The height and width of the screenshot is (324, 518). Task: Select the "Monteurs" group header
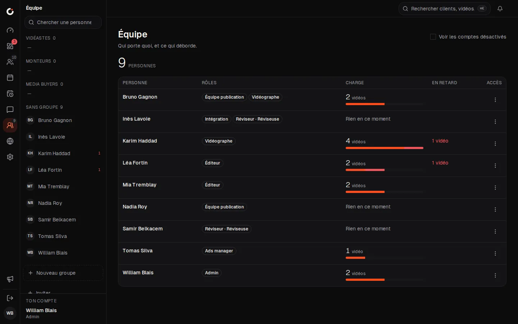[41, 61]
